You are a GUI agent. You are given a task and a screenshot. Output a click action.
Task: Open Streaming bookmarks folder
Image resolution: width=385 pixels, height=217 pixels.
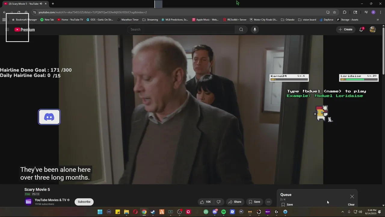pos(150,20)
